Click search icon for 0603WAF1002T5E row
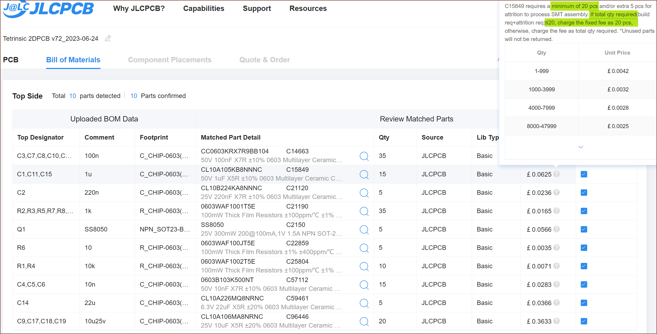 coord(364,266)
